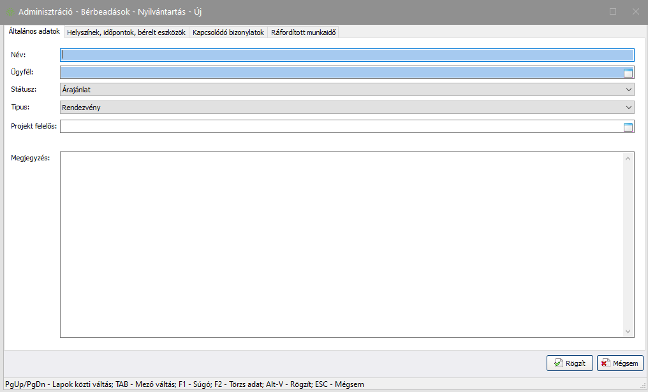Expand the Státusz dropdown showing Árajánlat
Viewport: 648px width, 392px height.
click(x=629, y=90)
